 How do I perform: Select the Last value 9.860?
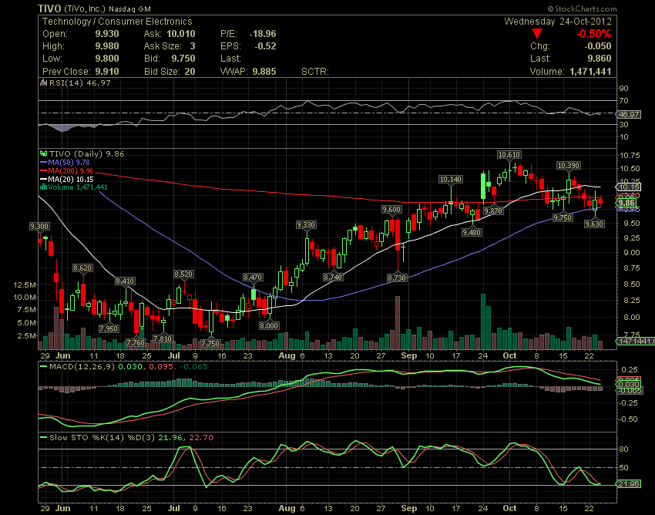600,59
